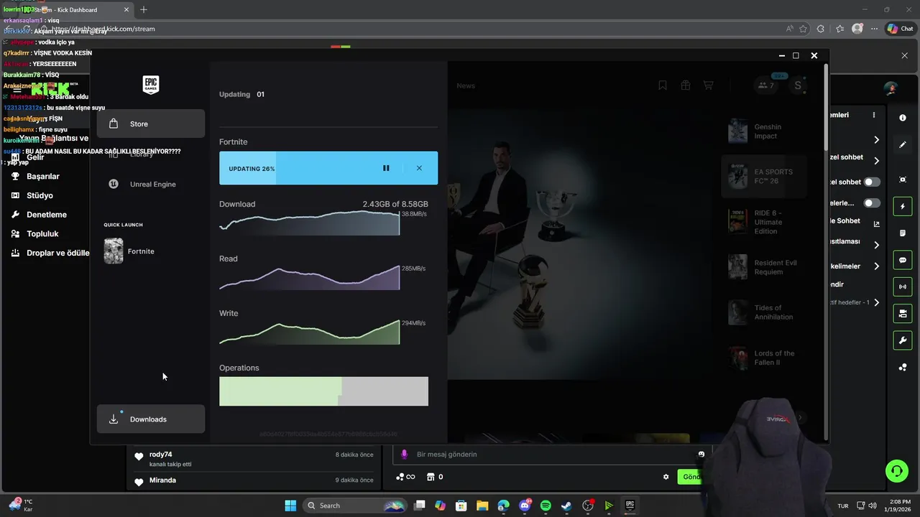Toggle the first özel sohbet switch
Screen dimensions: 920x517
872,182
